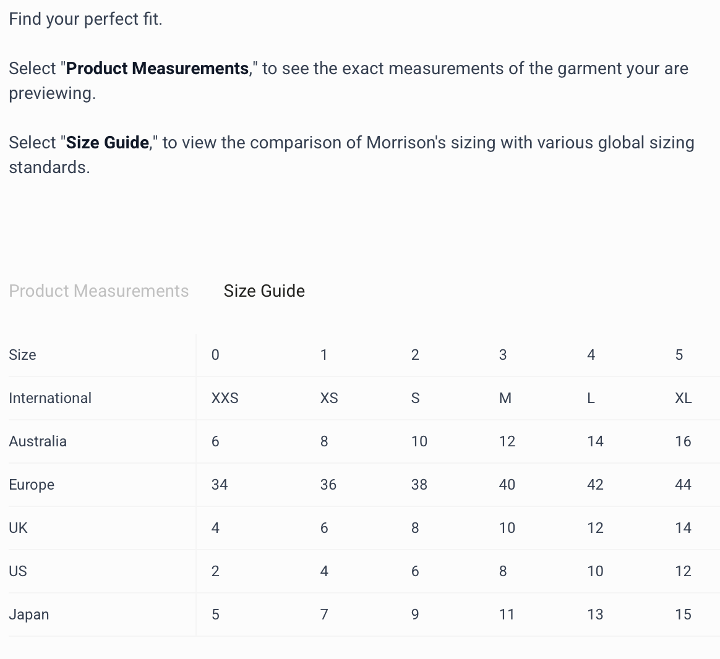This screenshot has width=720, height=659.
Task: Click the Size row header label
Action: pos(22,355)
